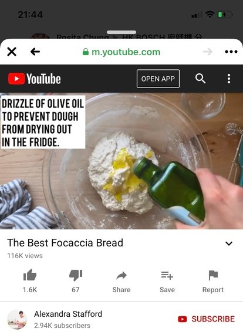This screenshot has width=243, height=335.
Task: Tap the forward arrow in browser bar
Action: click(208, 52)
